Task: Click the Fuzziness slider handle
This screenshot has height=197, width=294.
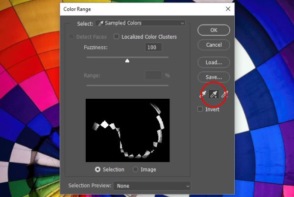Action: coord(127,60)
